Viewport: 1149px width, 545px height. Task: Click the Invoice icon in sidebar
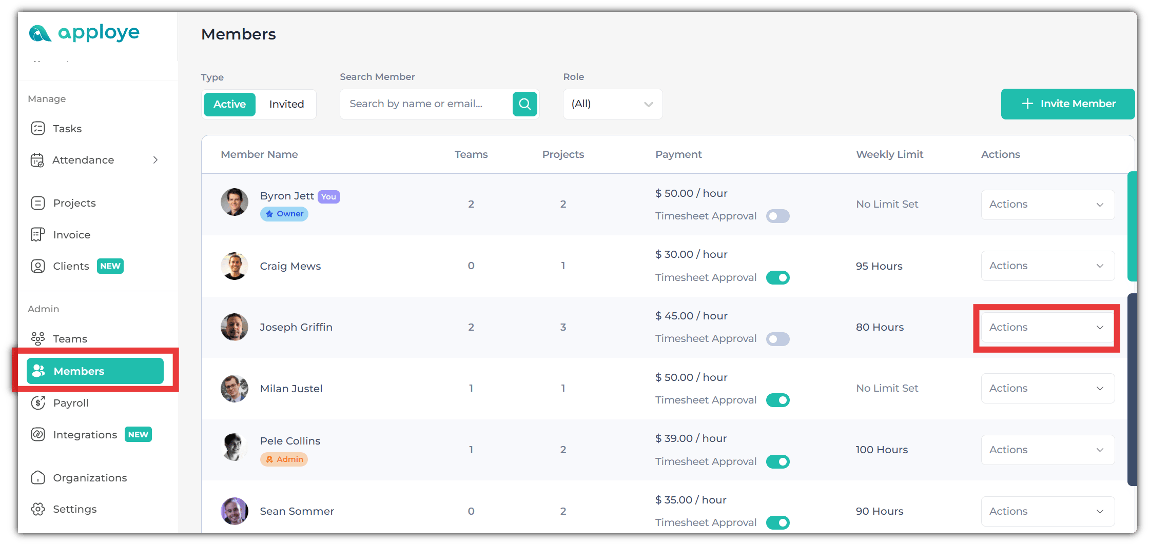(38, 235)
